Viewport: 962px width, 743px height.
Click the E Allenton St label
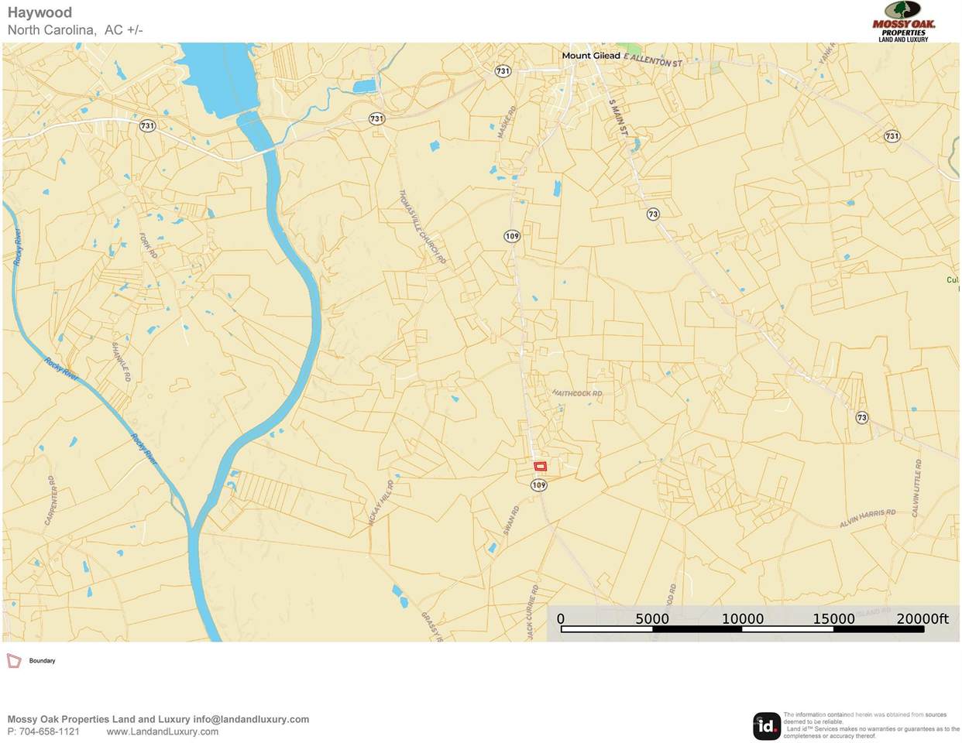point(652,60)
